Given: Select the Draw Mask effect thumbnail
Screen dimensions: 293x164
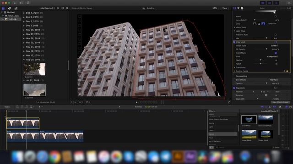Looking at the screenshot, I should pyautogui.click(x=249, y=119).
